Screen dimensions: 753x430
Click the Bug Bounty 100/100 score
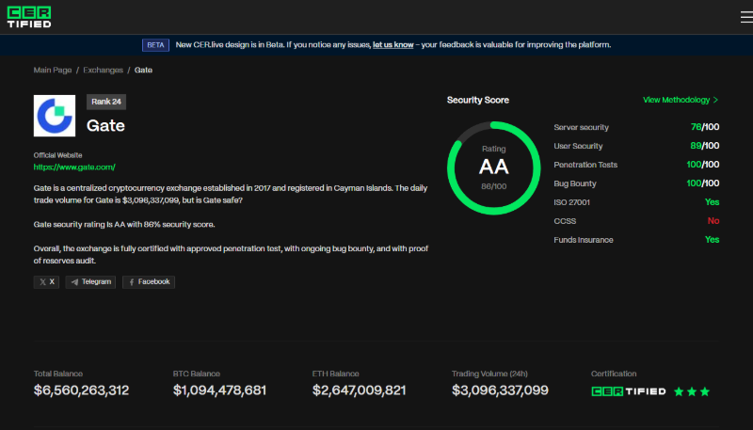[702, 183]
